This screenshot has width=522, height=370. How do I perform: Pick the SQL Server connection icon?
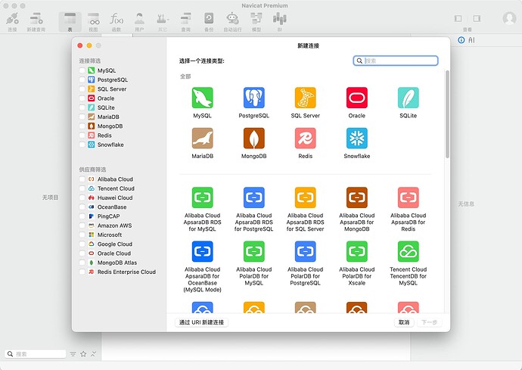pos(306,98)
